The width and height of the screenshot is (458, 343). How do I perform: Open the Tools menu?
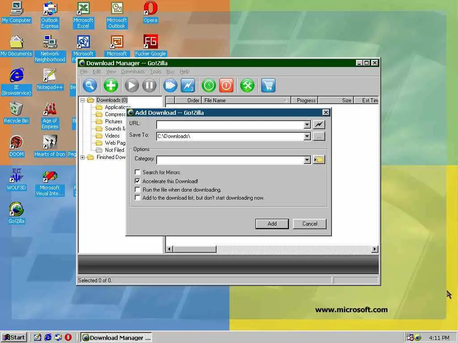pos(155,72)
